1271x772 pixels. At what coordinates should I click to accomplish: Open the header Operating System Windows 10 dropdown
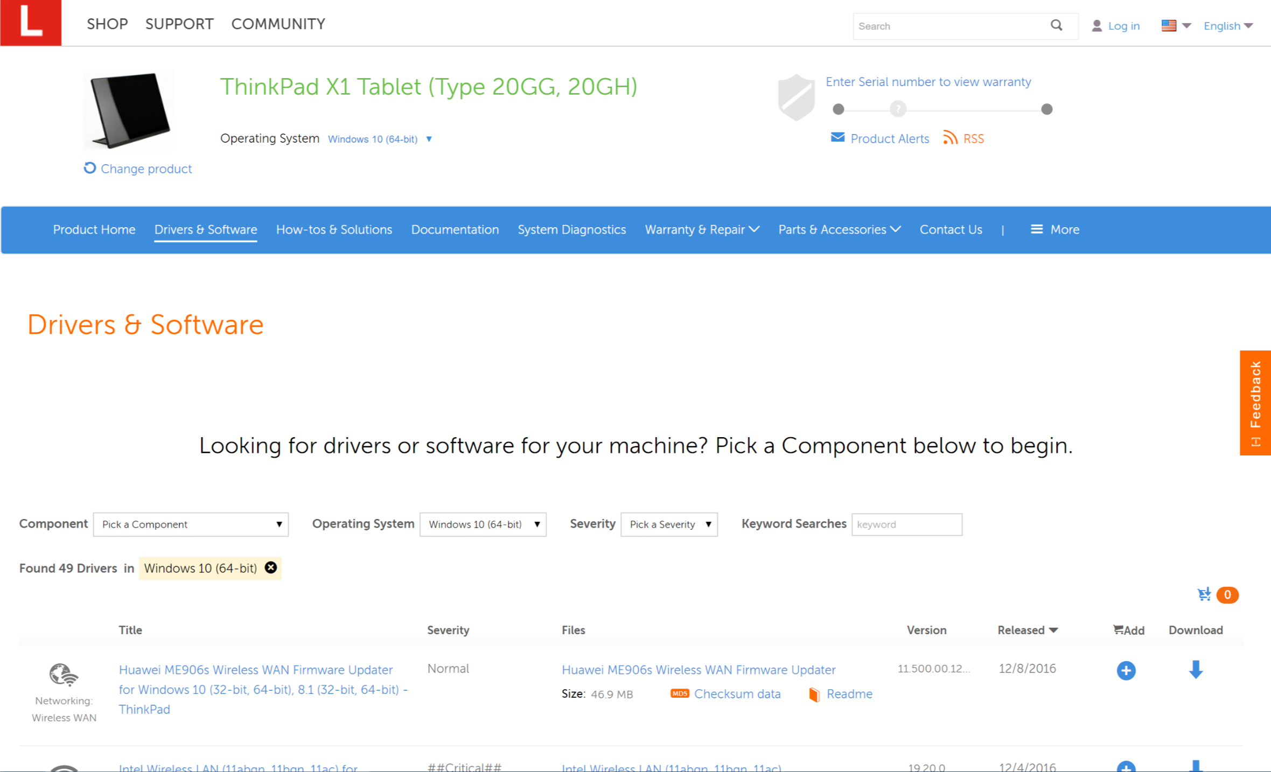point(380,139)
